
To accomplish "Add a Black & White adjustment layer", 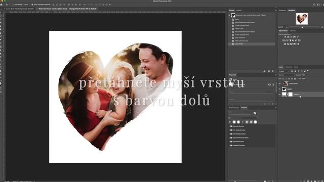I will (290, 40).
